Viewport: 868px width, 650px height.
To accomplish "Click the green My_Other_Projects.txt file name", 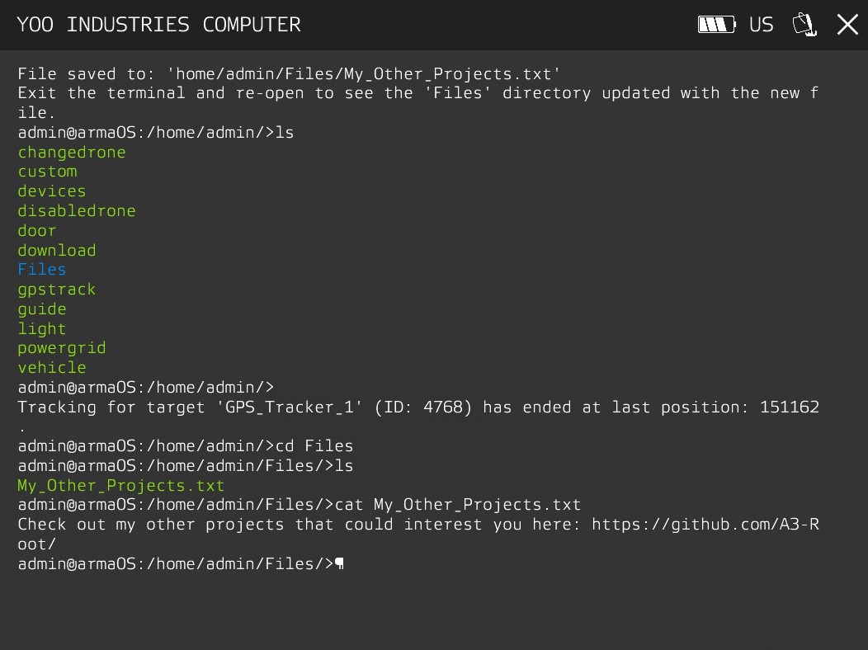I will click(x=121, y=486).
